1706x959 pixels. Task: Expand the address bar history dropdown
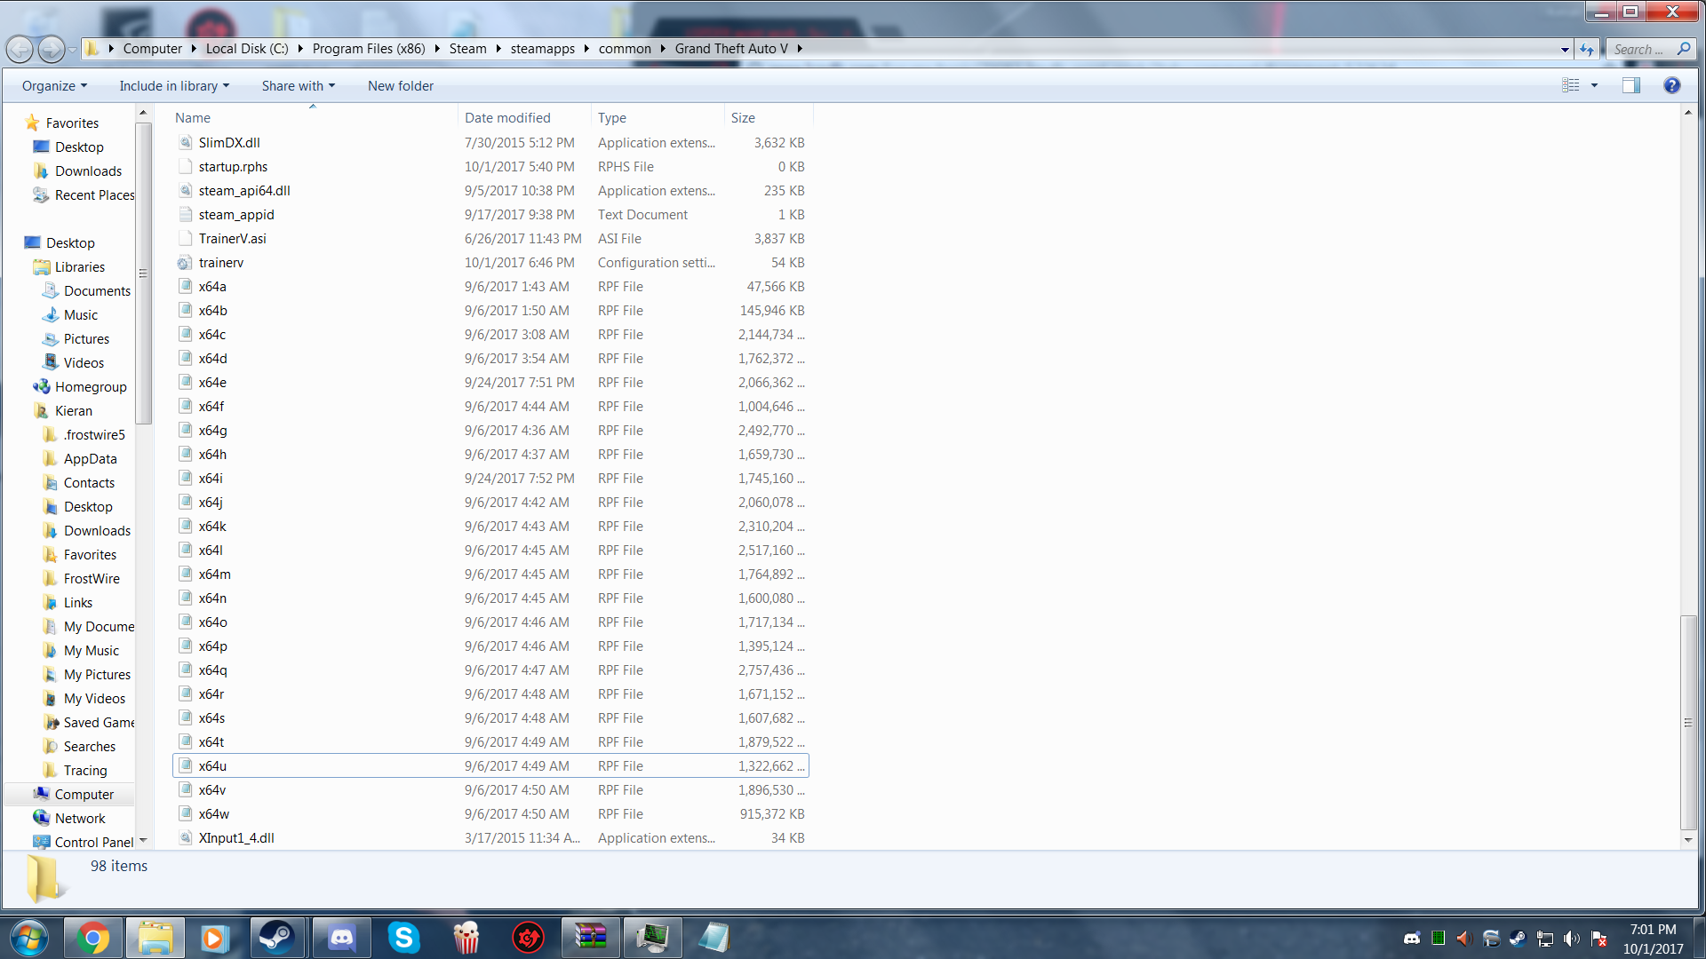tap(1565, 50)
